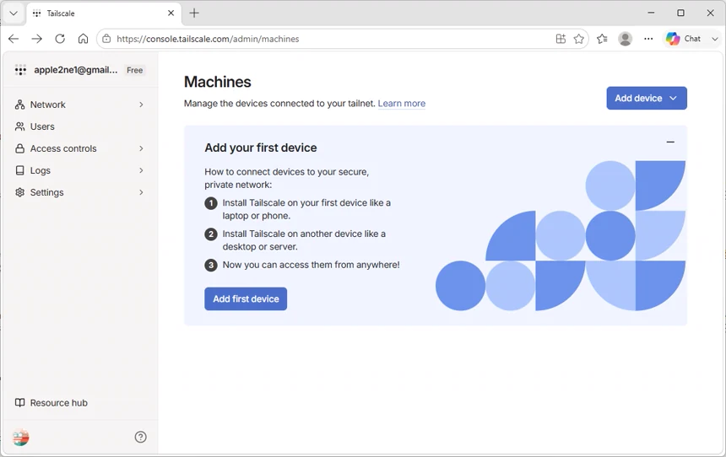The image size is (726, 457).
Task: Open the Favorites list icon
Action: click(602, 39)
